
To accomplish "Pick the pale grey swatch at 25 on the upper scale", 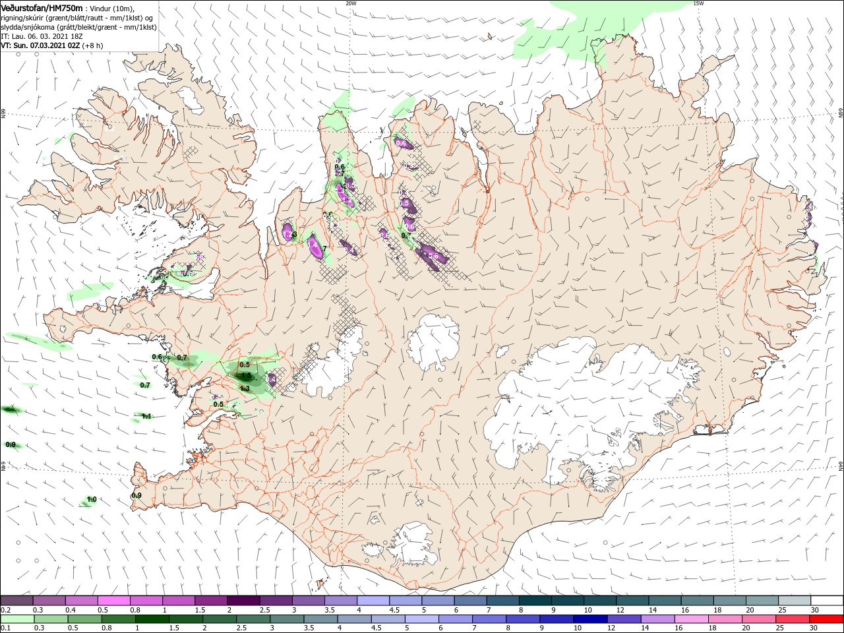I will click(x=795, y=601).
